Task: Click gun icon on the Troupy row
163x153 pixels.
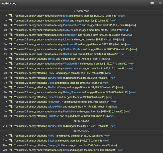Action: (x=11, y=59)
